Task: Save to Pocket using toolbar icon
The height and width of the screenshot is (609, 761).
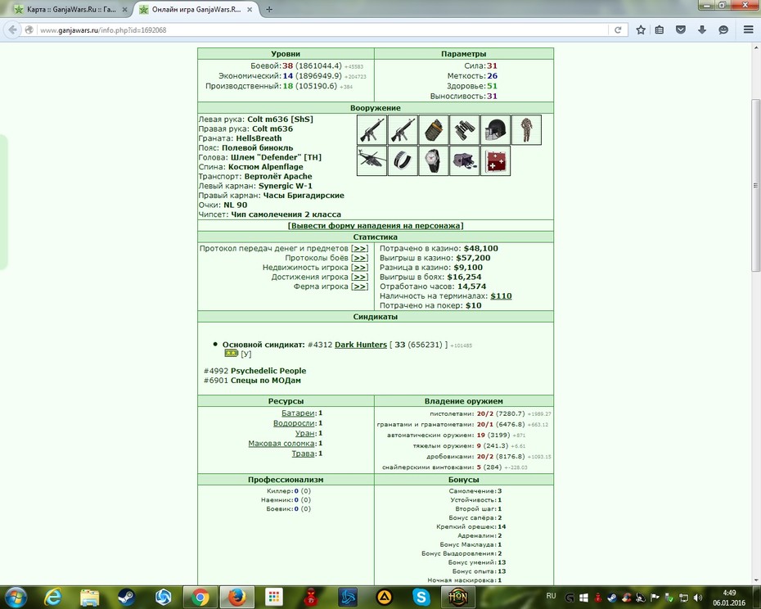Action: coord(681,30)
